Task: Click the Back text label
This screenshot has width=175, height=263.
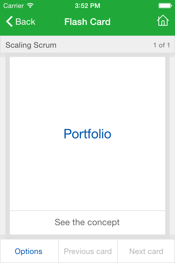Action: [x=25, y=22]
